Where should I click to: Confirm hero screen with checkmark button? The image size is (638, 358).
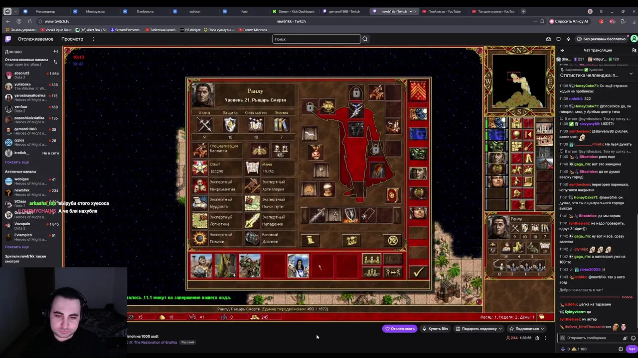(x=418, y=271)
